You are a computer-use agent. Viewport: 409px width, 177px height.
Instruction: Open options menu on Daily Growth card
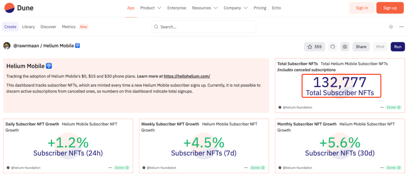[110, 167]
